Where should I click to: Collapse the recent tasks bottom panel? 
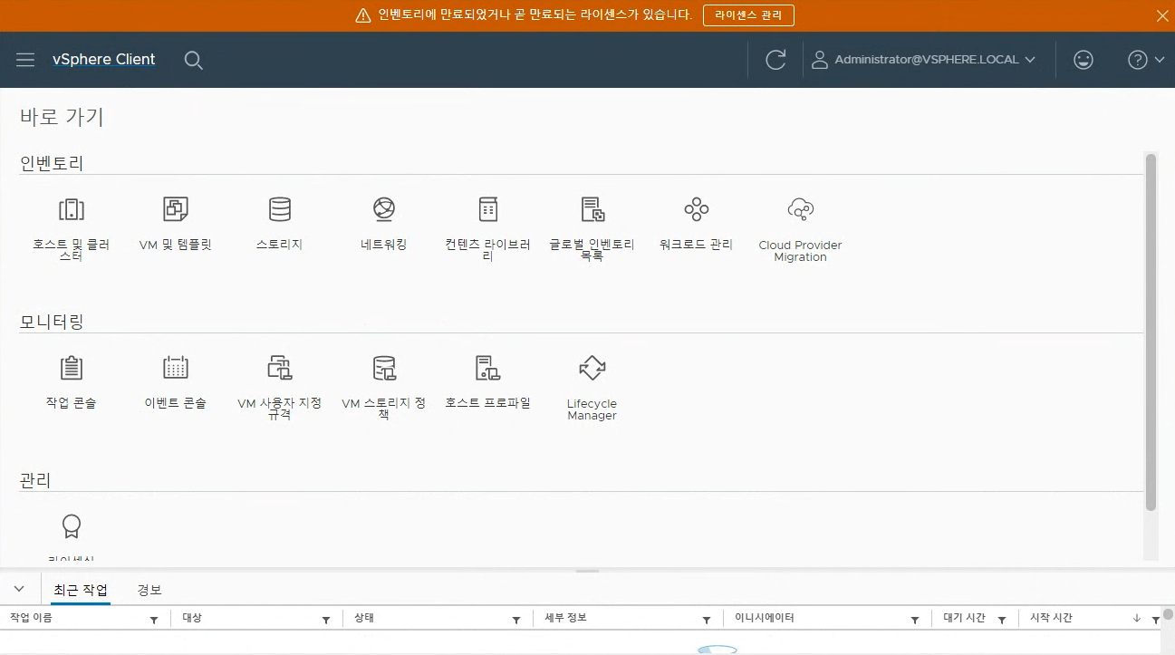coord(19,589)
